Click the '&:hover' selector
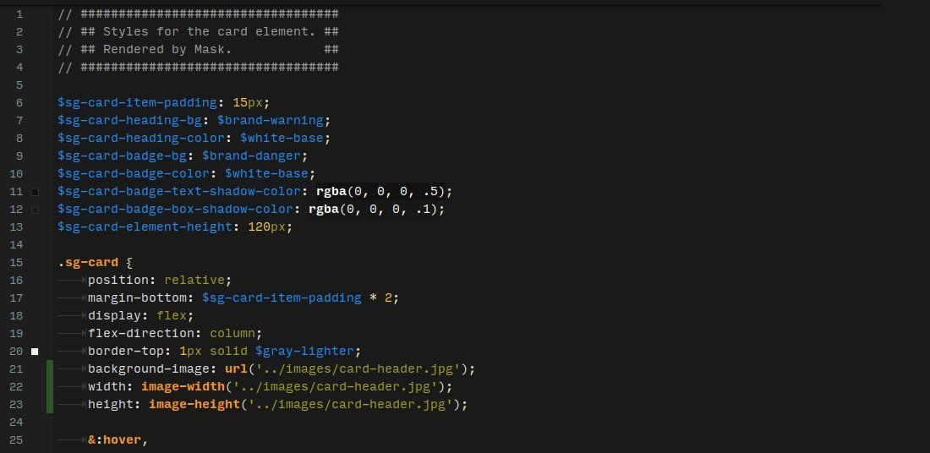Screen dimensions: 930x453 pos(114,440)
